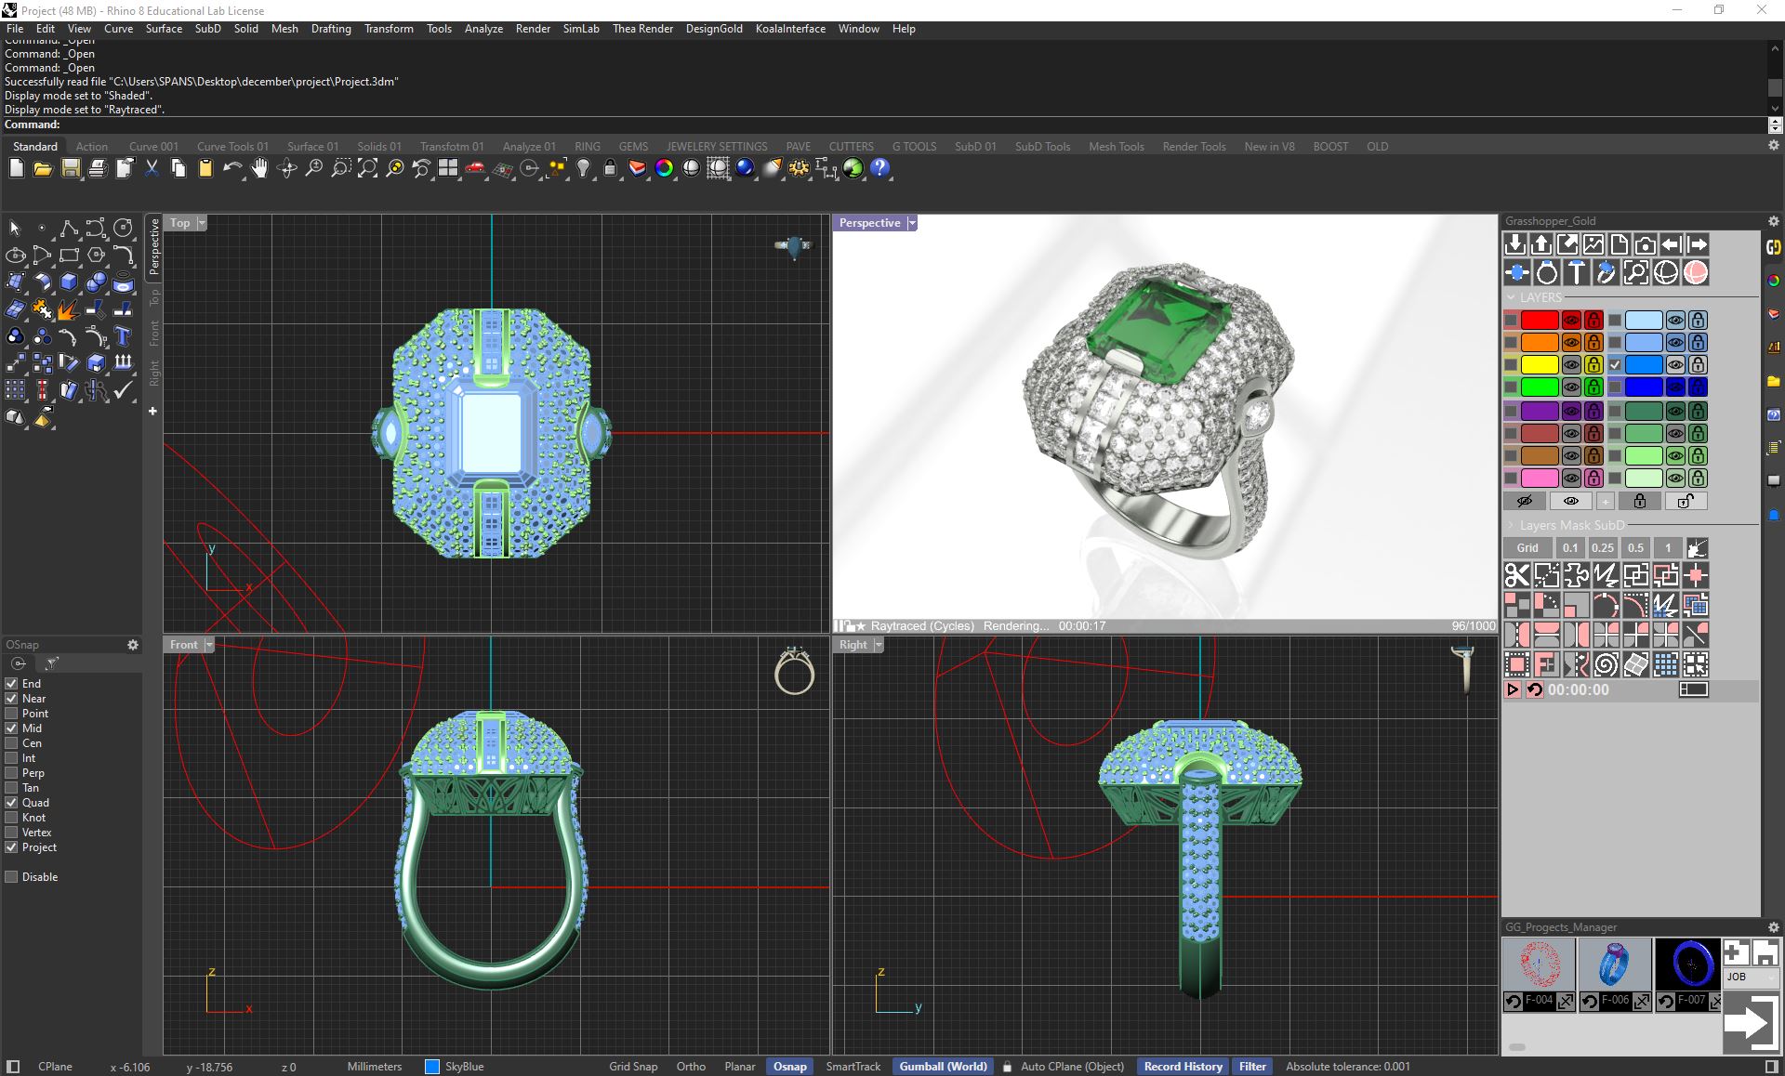The image size is (1785, 1076).
Task: Click the spiral tool icon
Action: coord(1606,664)
